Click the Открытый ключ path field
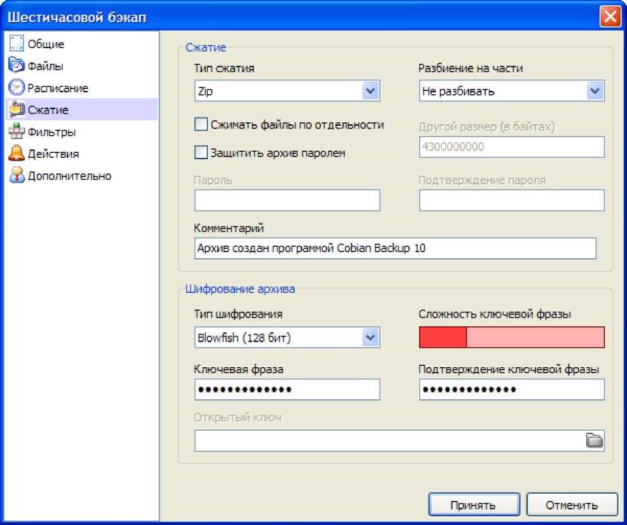The width and height of the screenshot is (627, 525). coord(399,441)
